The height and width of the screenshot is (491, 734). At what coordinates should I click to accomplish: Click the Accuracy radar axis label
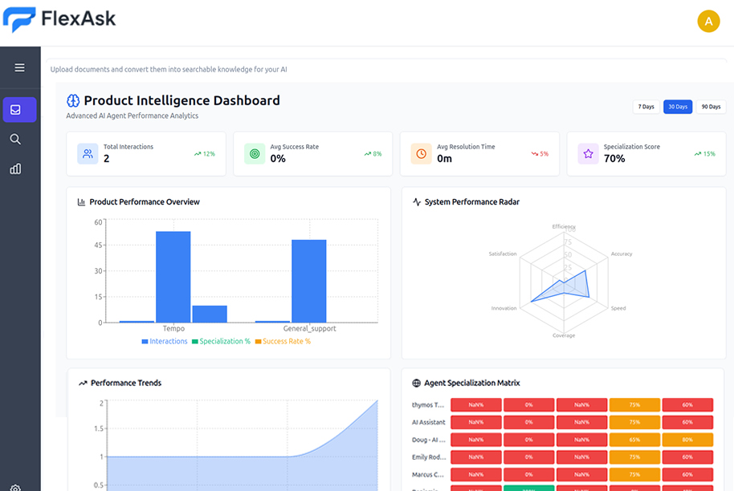point(622,254)
